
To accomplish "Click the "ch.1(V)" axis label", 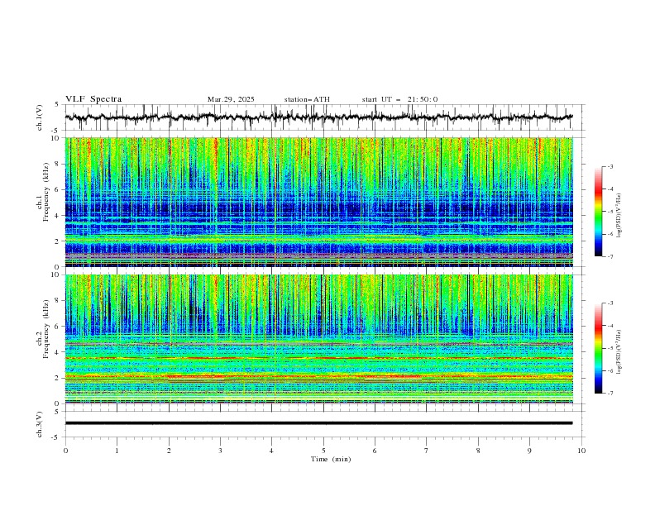I will (x=40, y=117).
